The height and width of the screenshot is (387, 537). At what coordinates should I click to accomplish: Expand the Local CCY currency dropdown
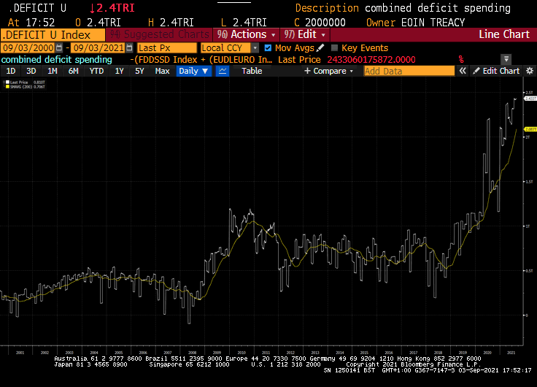(x=255, y=47)
